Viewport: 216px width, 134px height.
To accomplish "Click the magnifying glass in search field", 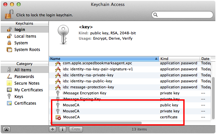I will point(155,15).
